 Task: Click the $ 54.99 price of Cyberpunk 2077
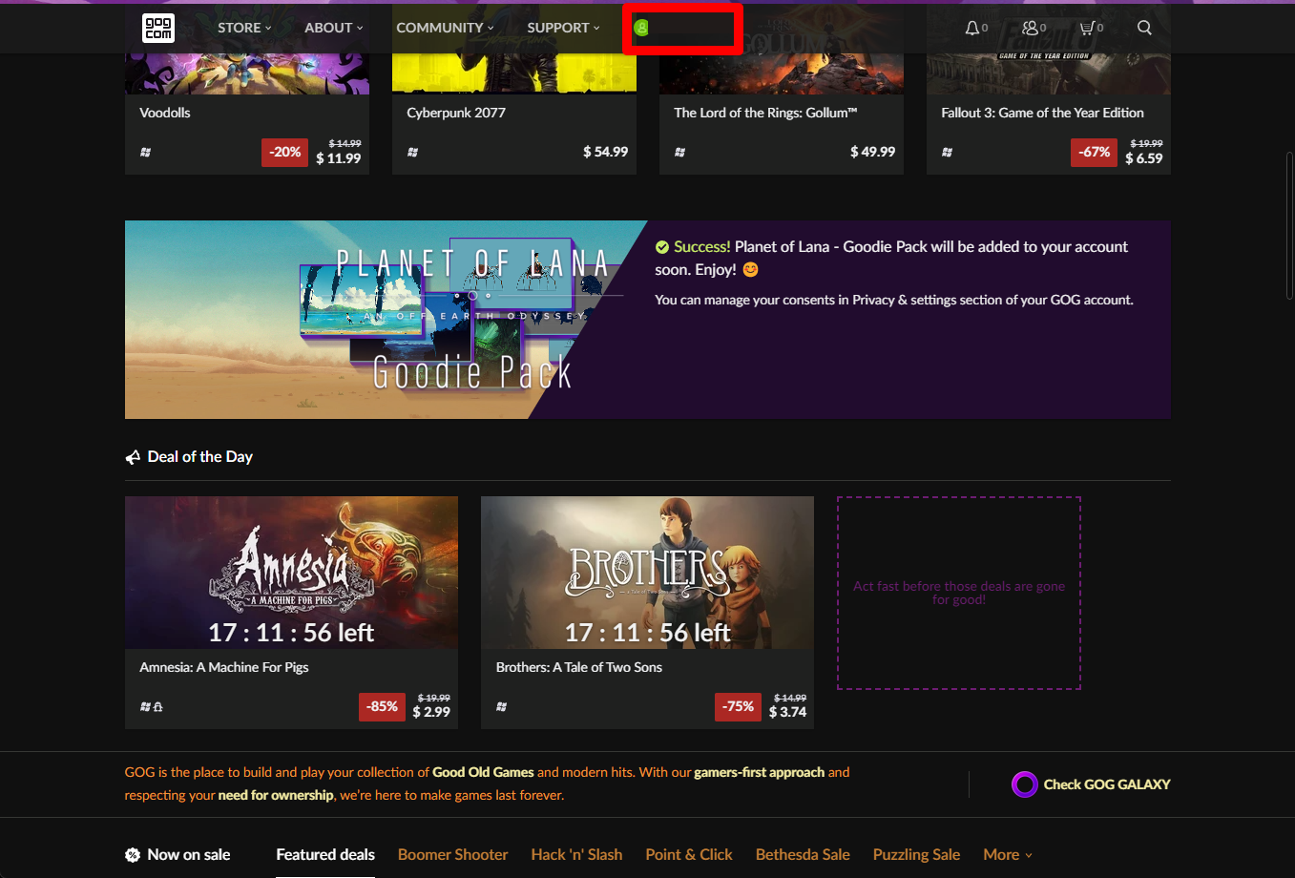tap(606, 152)
